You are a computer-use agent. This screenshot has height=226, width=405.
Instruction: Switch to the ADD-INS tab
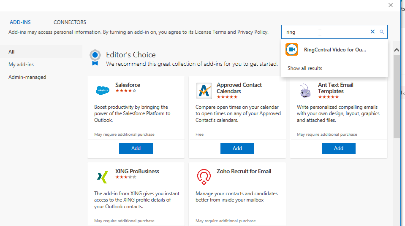pyautogui.click(x=20, y=22)
